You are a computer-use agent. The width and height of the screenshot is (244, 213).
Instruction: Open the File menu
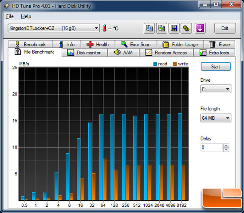tap(10, 16)
